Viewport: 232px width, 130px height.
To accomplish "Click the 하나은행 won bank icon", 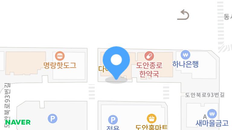I will [185, 55].
